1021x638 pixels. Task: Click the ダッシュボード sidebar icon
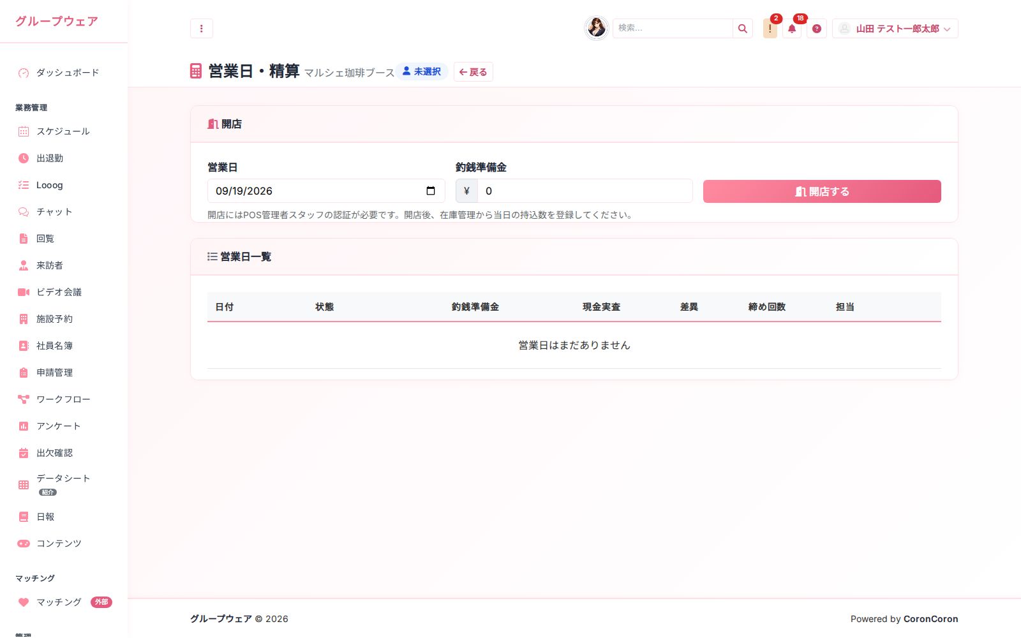(x=24, y=73)
